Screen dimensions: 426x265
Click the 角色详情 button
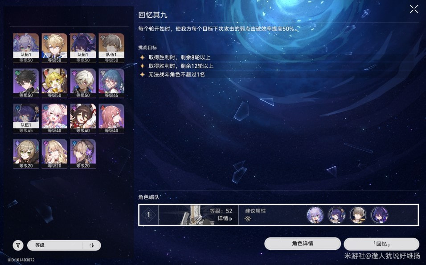tap(303, 244)
